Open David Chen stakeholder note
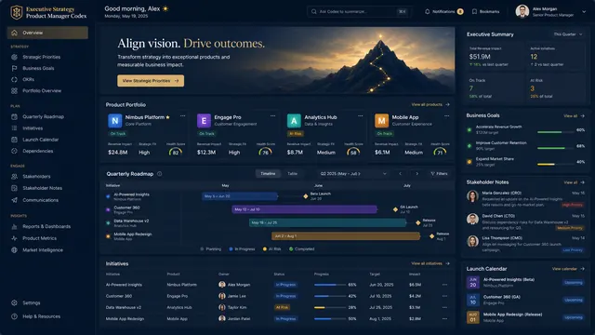Screen dimensions: 595x335 point(525,221)
